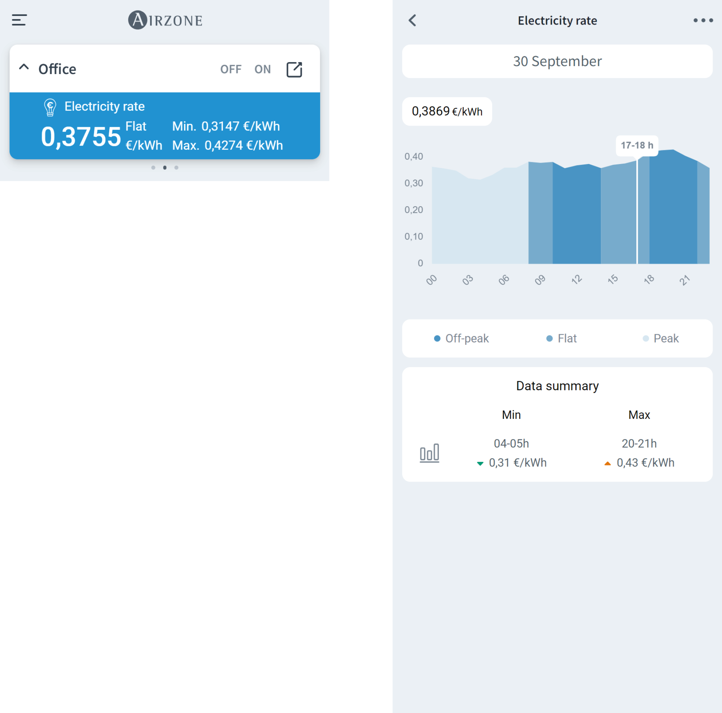Select the Peak legend item
Image resolution: width=722 pixels, height=713 pixels.
tap(660, 338)
